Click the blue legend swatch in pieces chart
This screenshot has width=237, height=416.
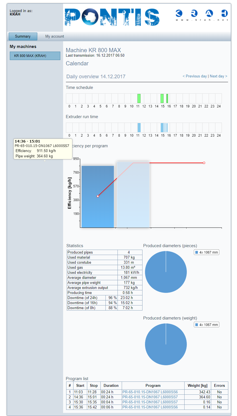197,252
